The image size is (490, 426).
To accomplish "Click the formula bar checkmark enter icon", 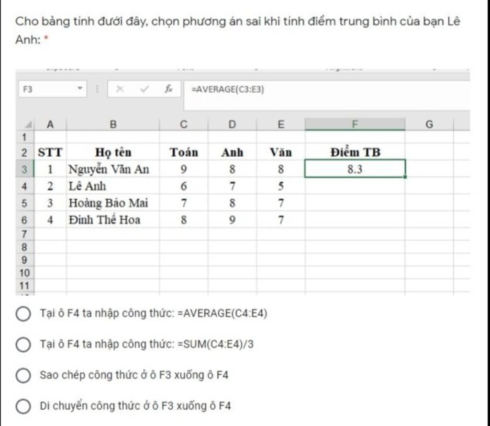I will click(x=144, y=89).
